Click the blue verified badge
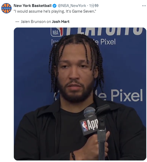Image resolution: width=147 pixels, height=162 pixels. 55,6
